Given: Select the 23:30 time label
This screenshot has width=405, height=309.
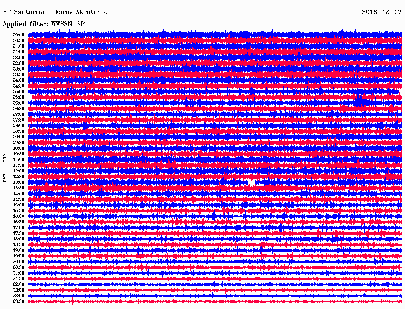Looking at the screenshot, I should pyautogui.click(x=19, y=301).
